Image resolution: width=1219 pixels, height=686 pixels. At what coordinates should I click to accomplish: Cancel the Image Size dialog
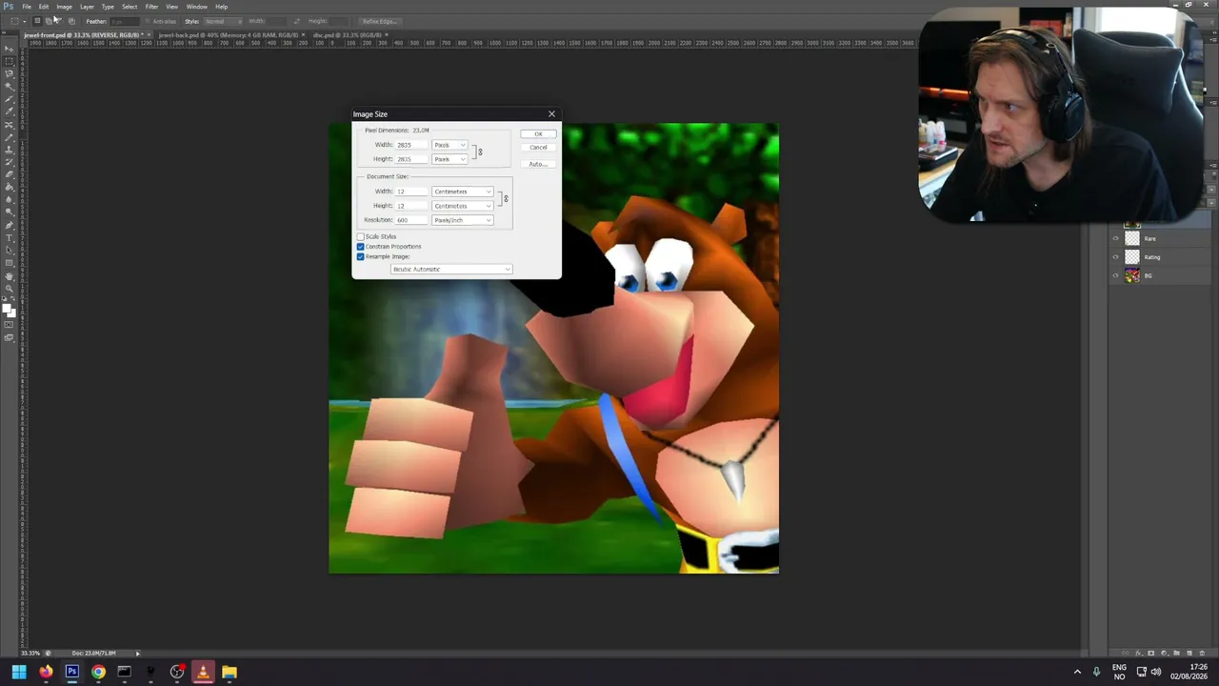pyautogui.click(x=538, y=148)
